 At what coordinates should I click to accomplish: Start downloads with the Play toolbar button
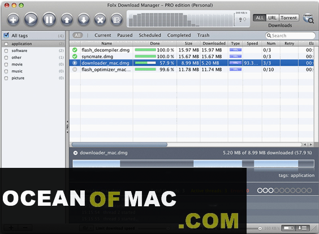click(31, 20)
